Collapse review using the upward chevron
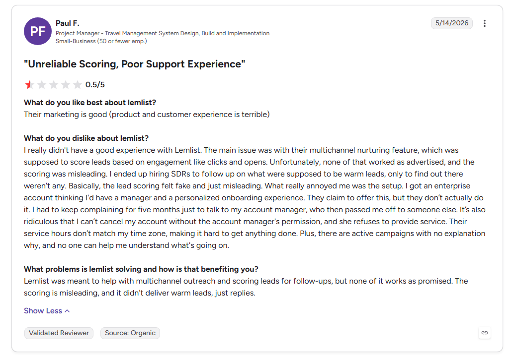The height and width of the screenshot is (357, 513). pyautogui.click(x=67, y=311)
